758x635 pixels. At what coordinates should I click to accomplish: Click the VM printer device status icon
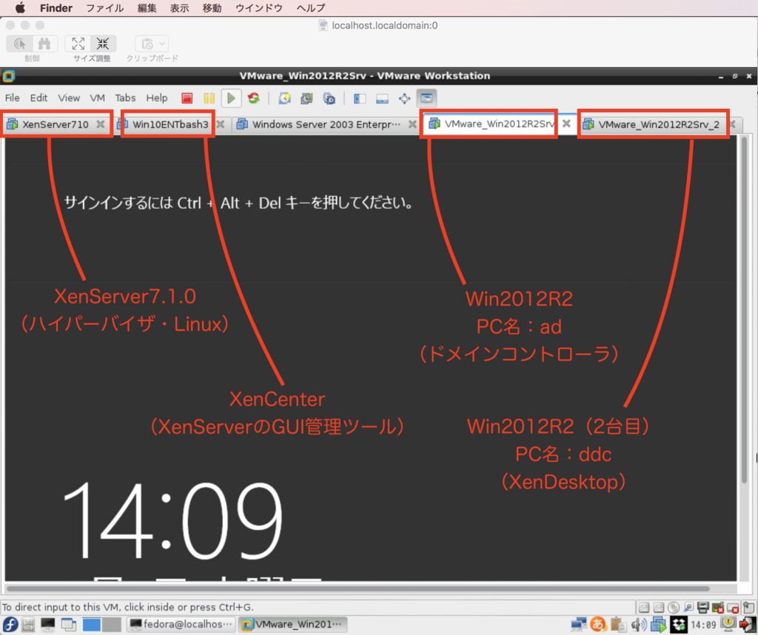(703, 608)
